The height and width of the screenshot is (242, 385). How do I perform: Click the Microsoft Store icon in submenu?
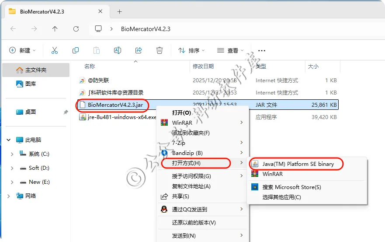255,187
